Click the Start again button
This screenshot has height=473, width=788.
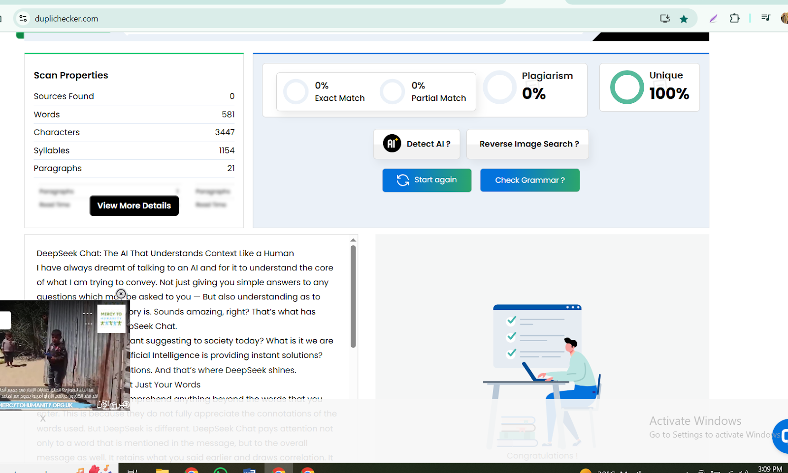[x=427, y=180]
